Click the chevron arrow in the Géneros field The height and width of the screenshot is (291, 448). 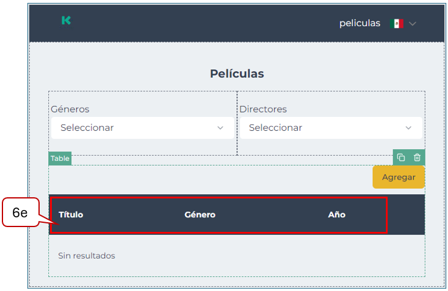[x=220, y=128]
